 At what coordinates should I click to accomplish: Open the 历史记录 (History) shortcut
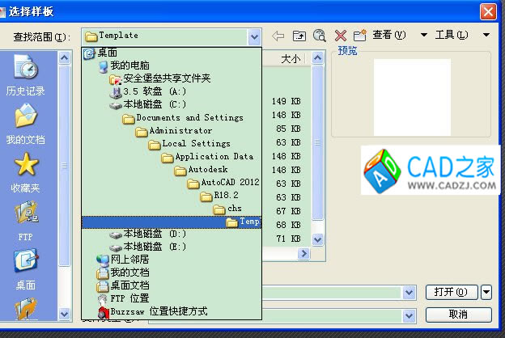click(27, 75)
